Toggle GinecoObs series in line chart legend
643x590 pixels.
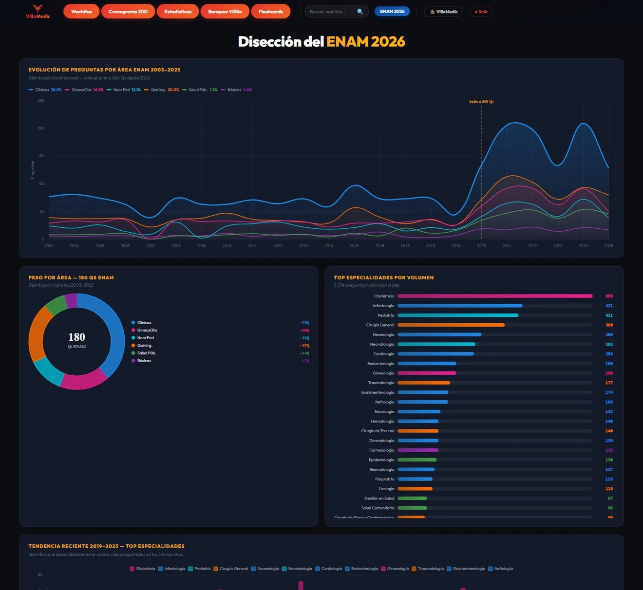[84, 90]
